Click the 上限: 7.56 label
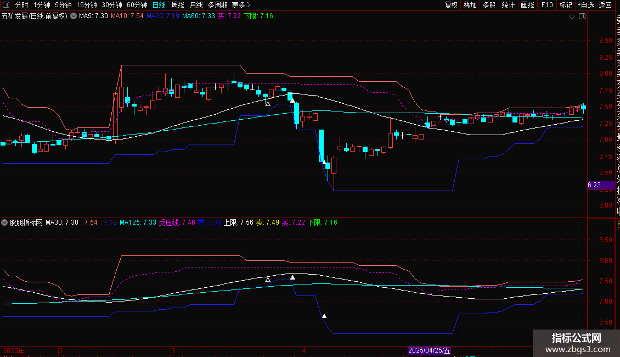The image size is (620, 357). click(x=239, y=222)
